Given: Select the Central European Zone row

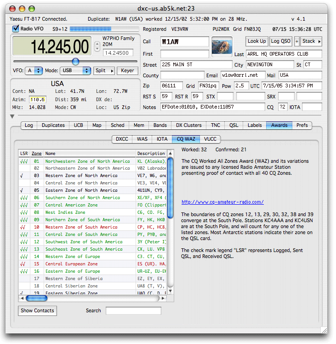Looking at the screenshot, I should coord(71,264).
